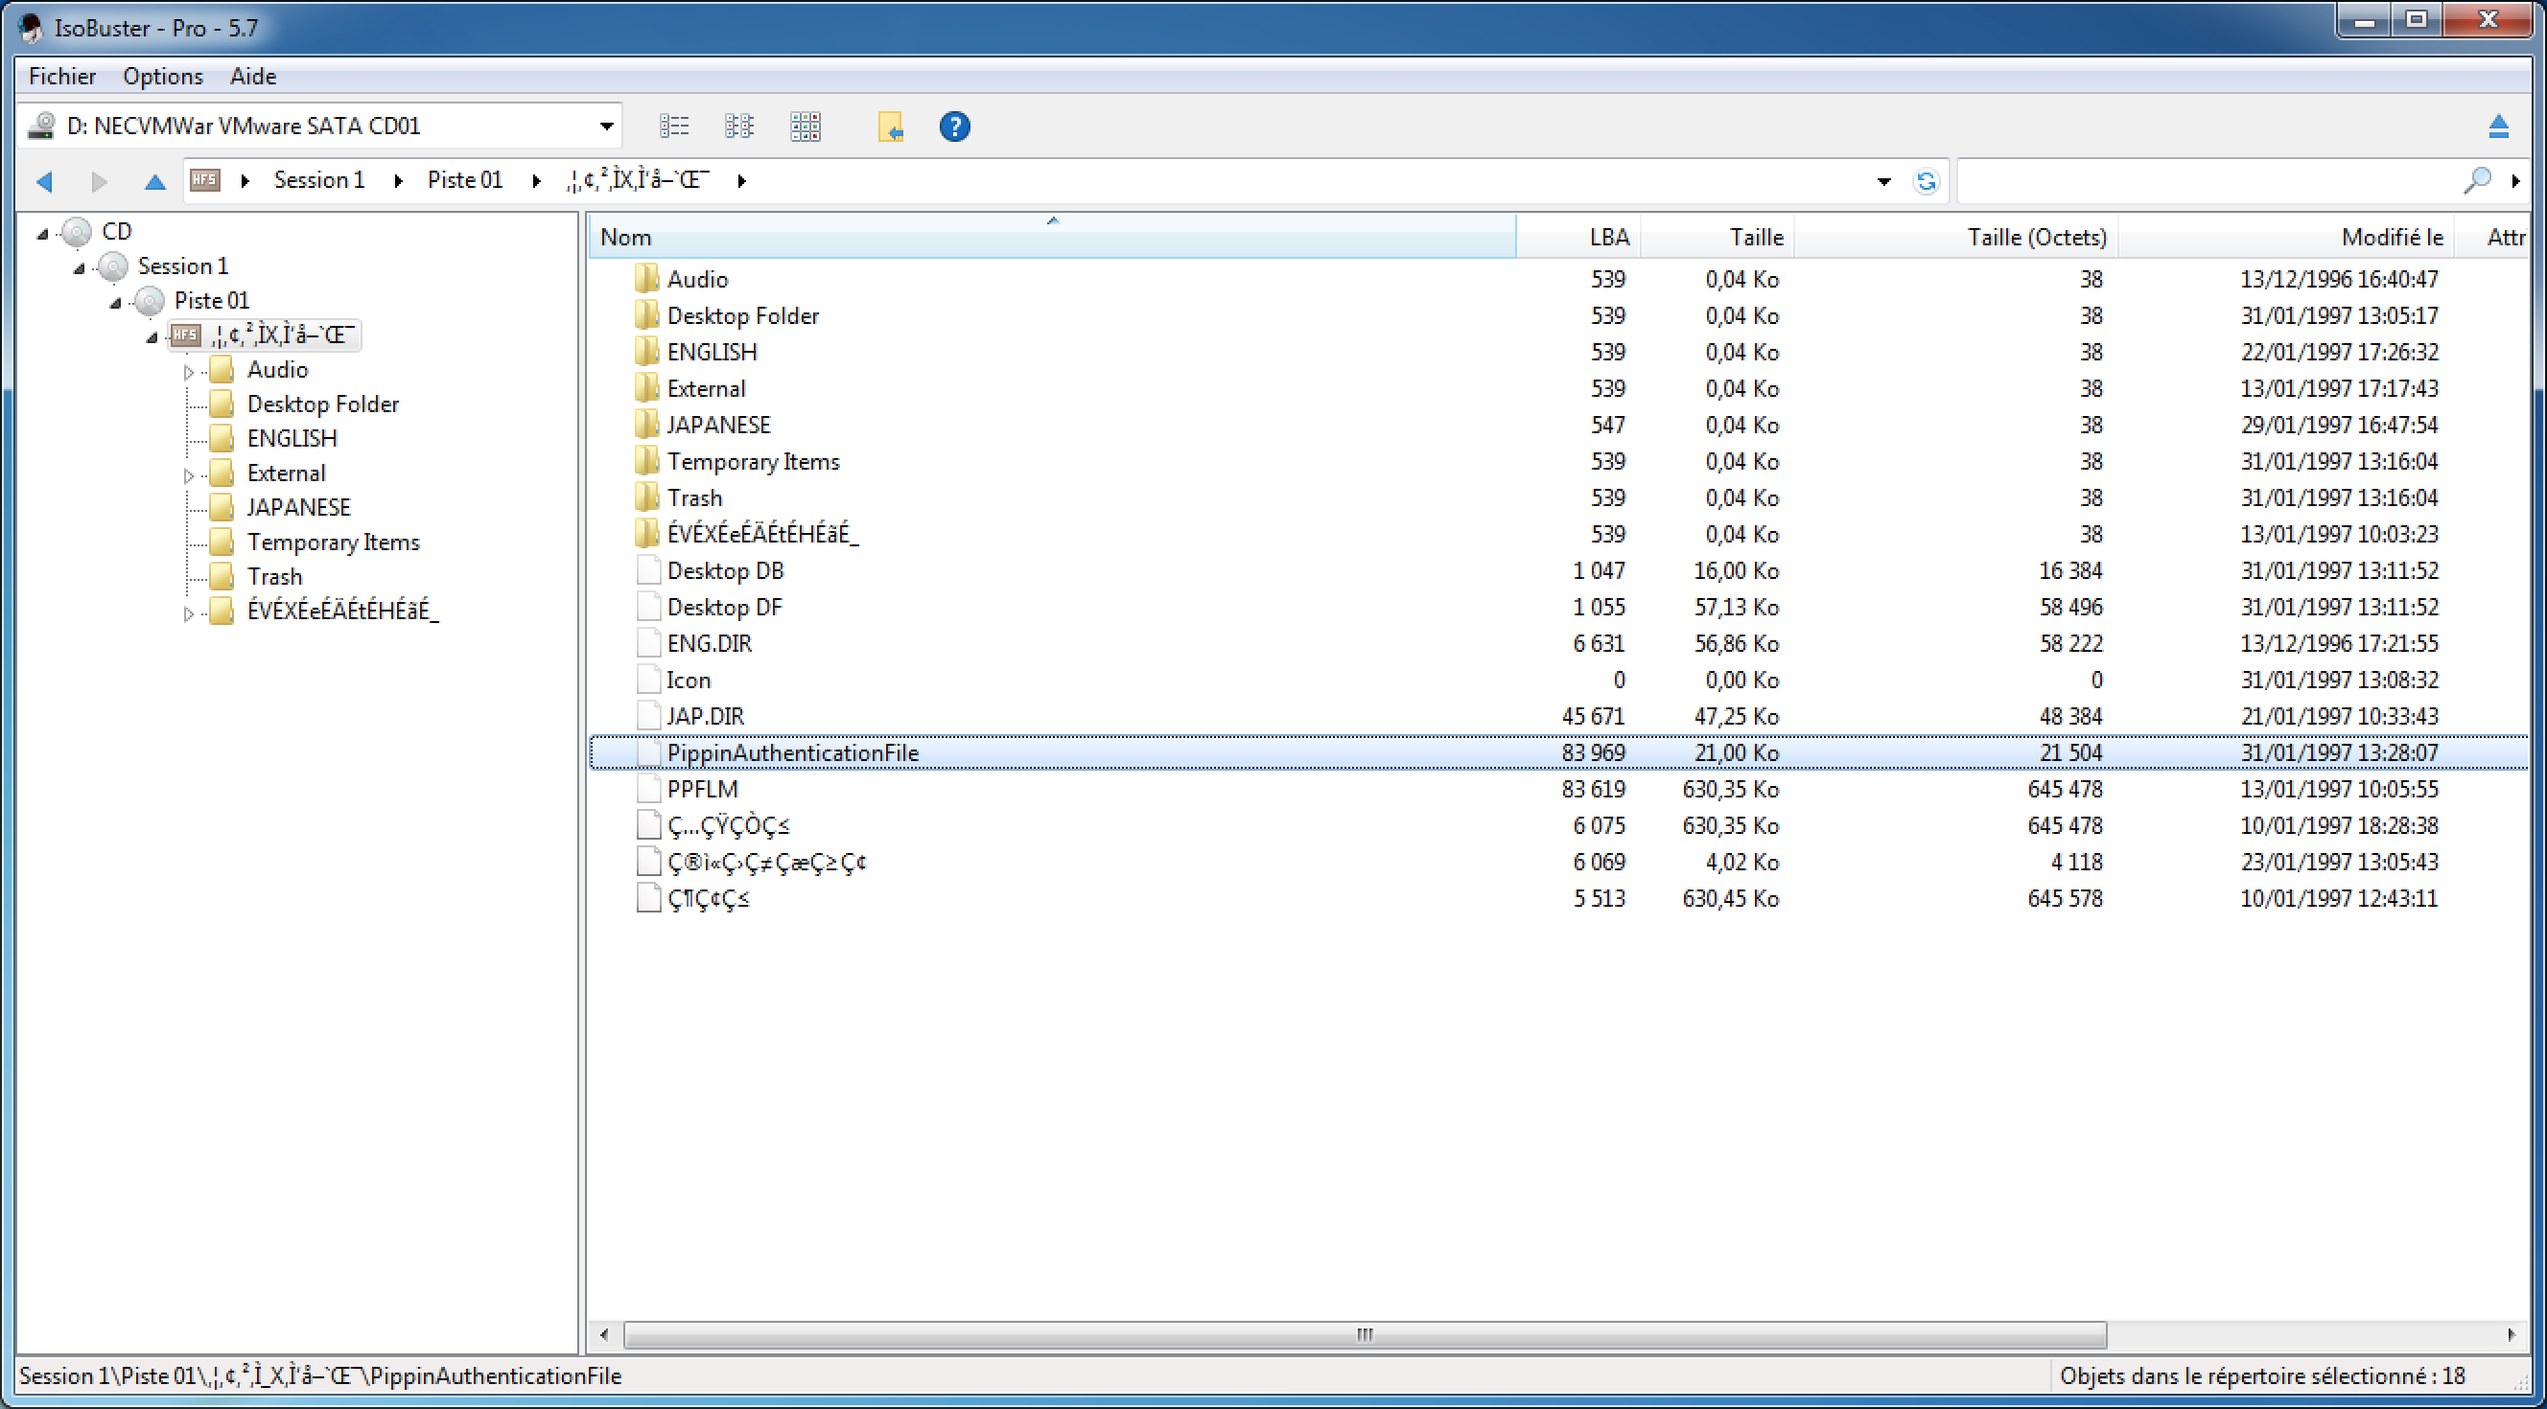Click the eject drive icon
Viewport: 2547px width, 1409px height.
(2497, 127)
